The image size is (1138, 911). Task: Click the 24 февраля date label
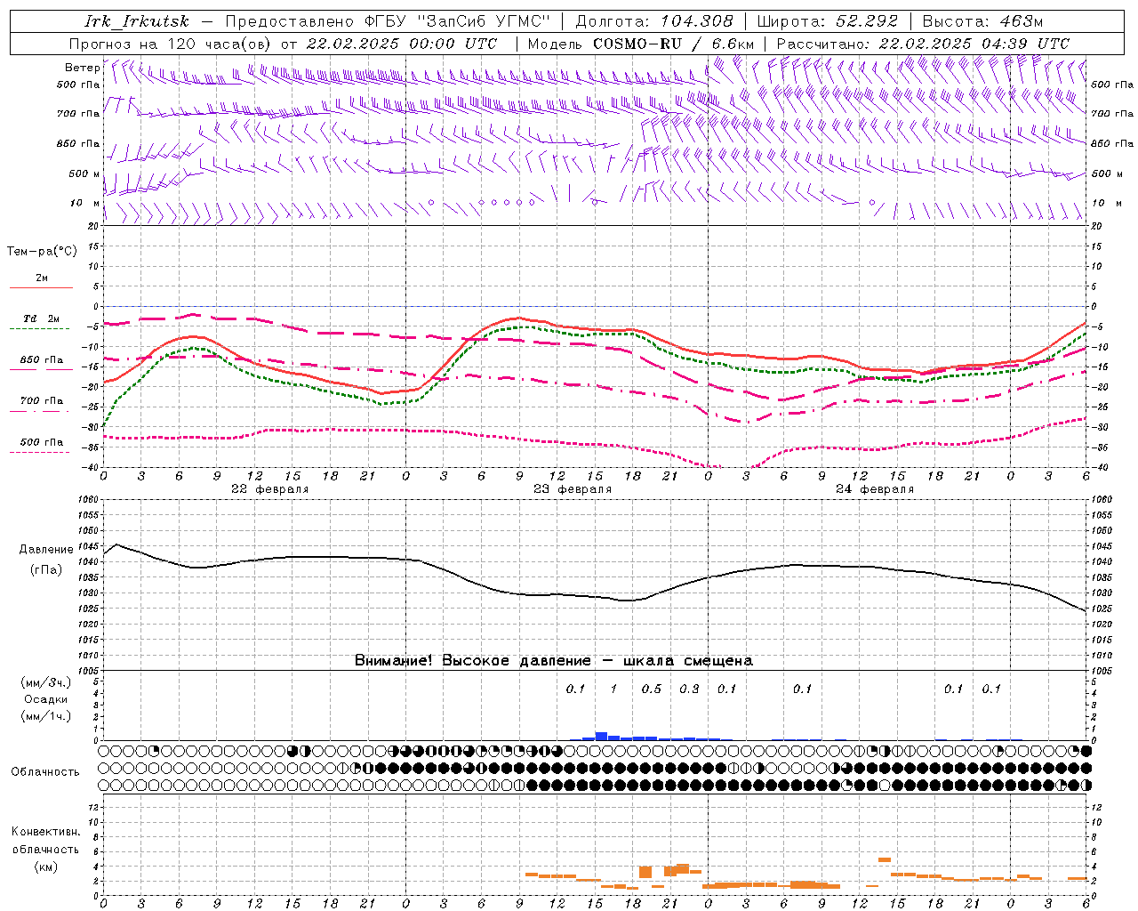click(x=875, y=489)
